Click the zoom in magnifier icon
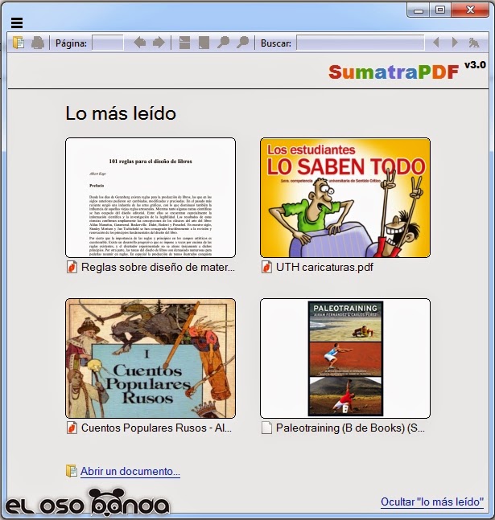The height and width of the screenshot is (520, 495). 243,43
